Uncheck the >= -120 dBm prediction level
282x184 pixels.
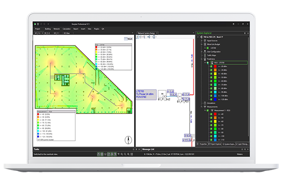pos(211,99)
